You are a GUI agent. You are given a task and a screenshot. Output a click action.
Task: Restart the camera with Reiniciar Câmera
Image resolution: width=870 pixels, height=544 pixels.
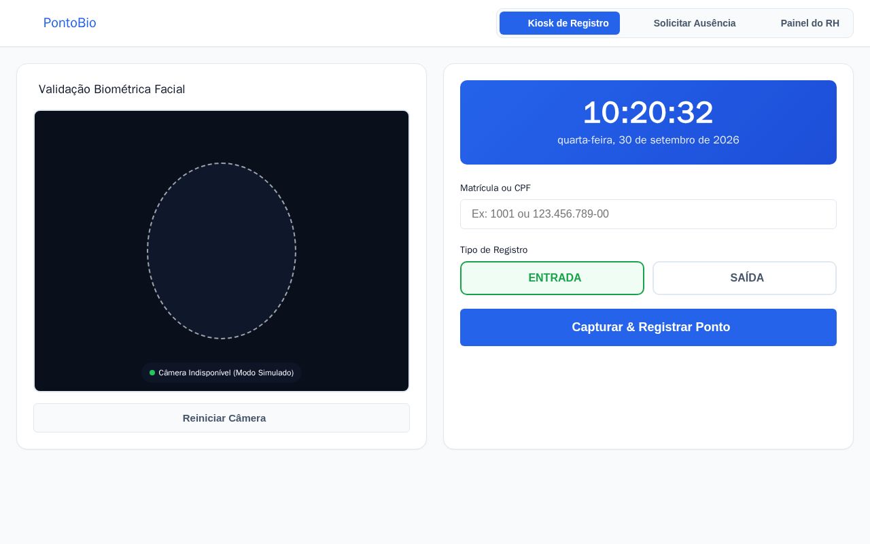(x=222, y=418)
